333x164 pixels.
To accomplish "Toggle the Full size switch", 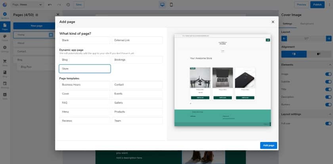I will click(x=328, y=123).
